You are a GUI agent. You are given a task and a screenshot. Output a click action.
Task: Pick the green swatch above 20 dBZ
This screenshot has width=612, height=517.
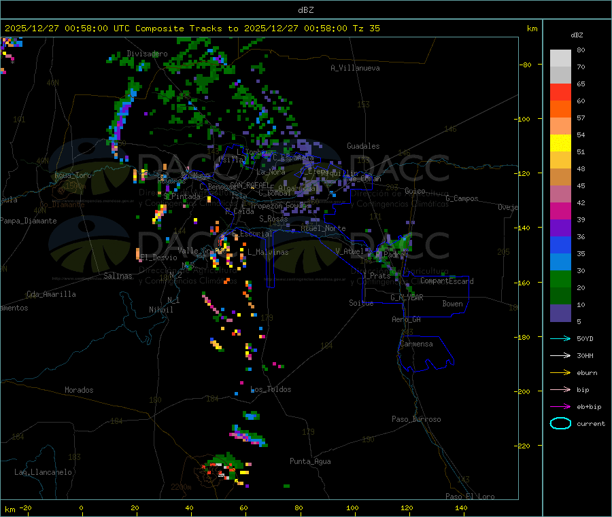tap(560, 279)
